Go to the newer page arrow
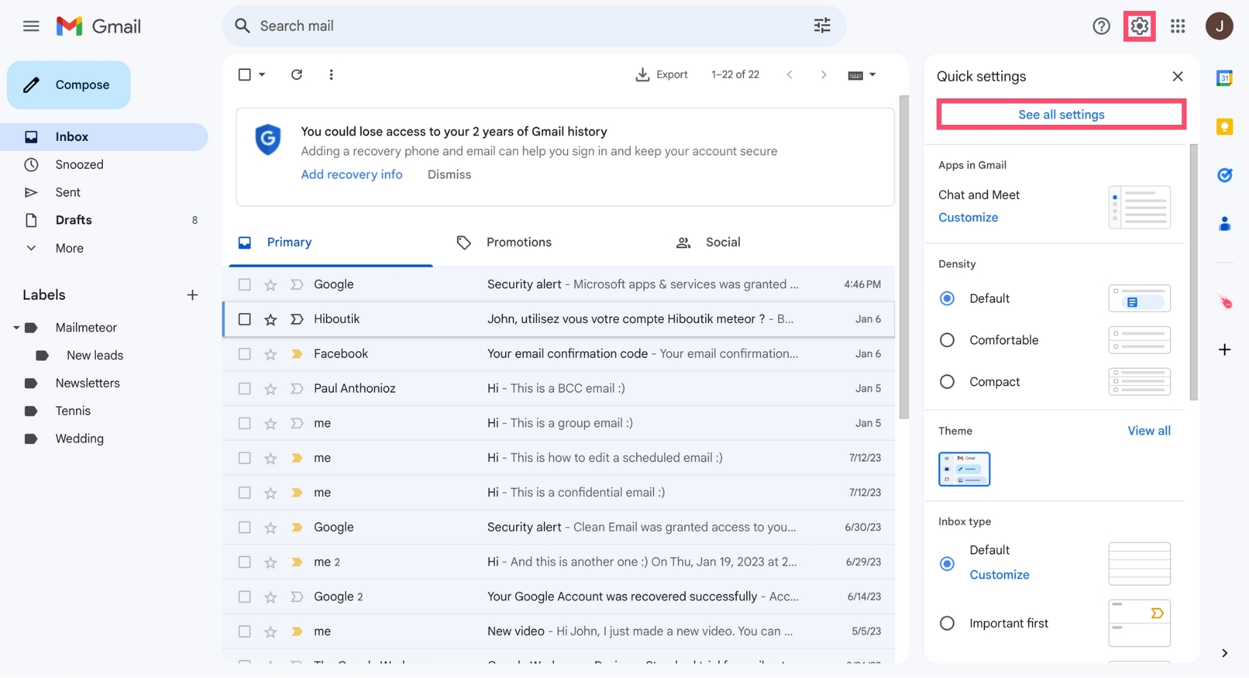 [790, 75]
